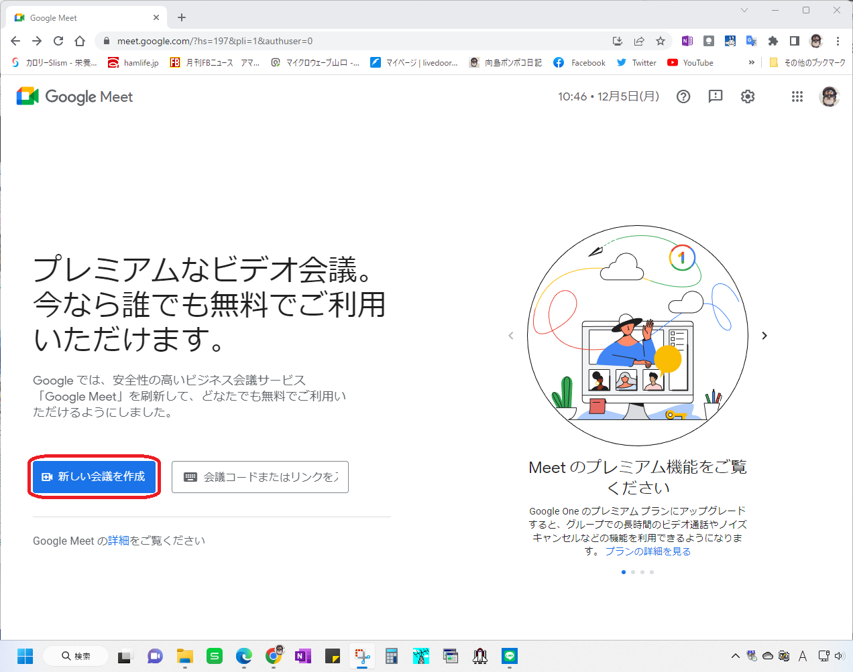Click the taskbar 検索 search box
The height and width of the screenshot is (672, 853).
point(76,656)
